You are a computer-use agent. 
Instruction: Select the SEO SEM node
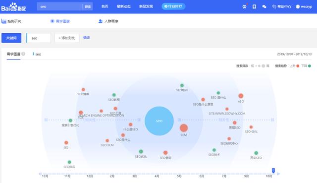pyautogui.click(x=107, y=140)
